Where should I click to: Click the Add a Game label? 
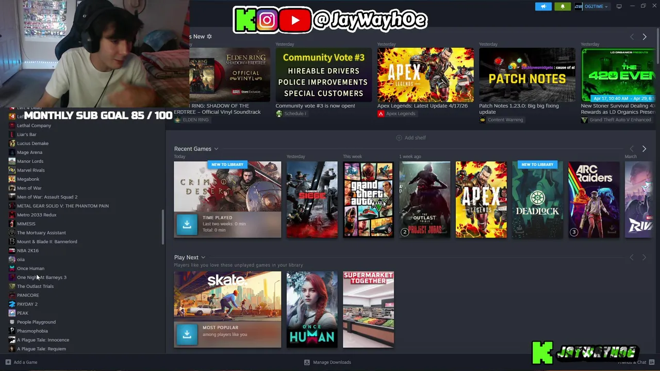click(26, 362)
